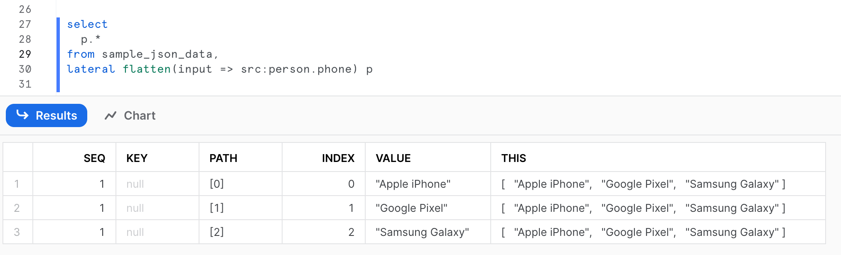Click the "Apple iPhone" VALUE cell
Screen dimensions: 841x255
[x=413, y=184]
